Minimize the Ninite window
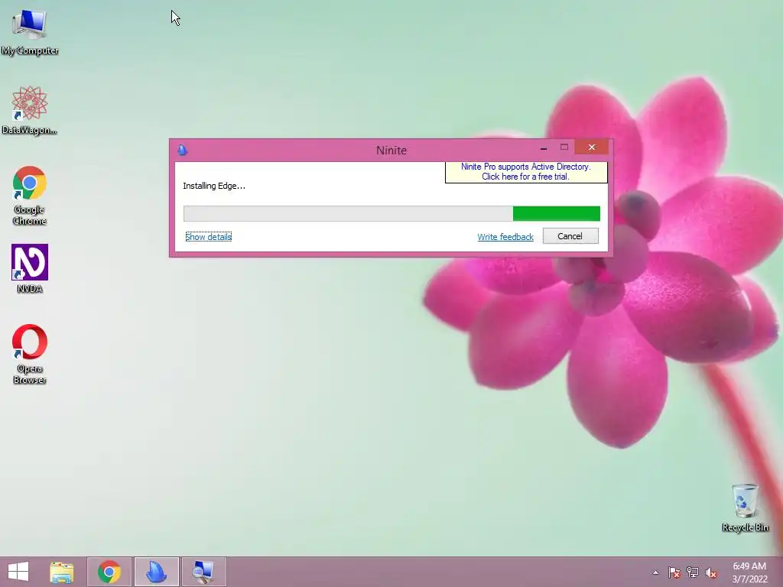 coord(544,148)
